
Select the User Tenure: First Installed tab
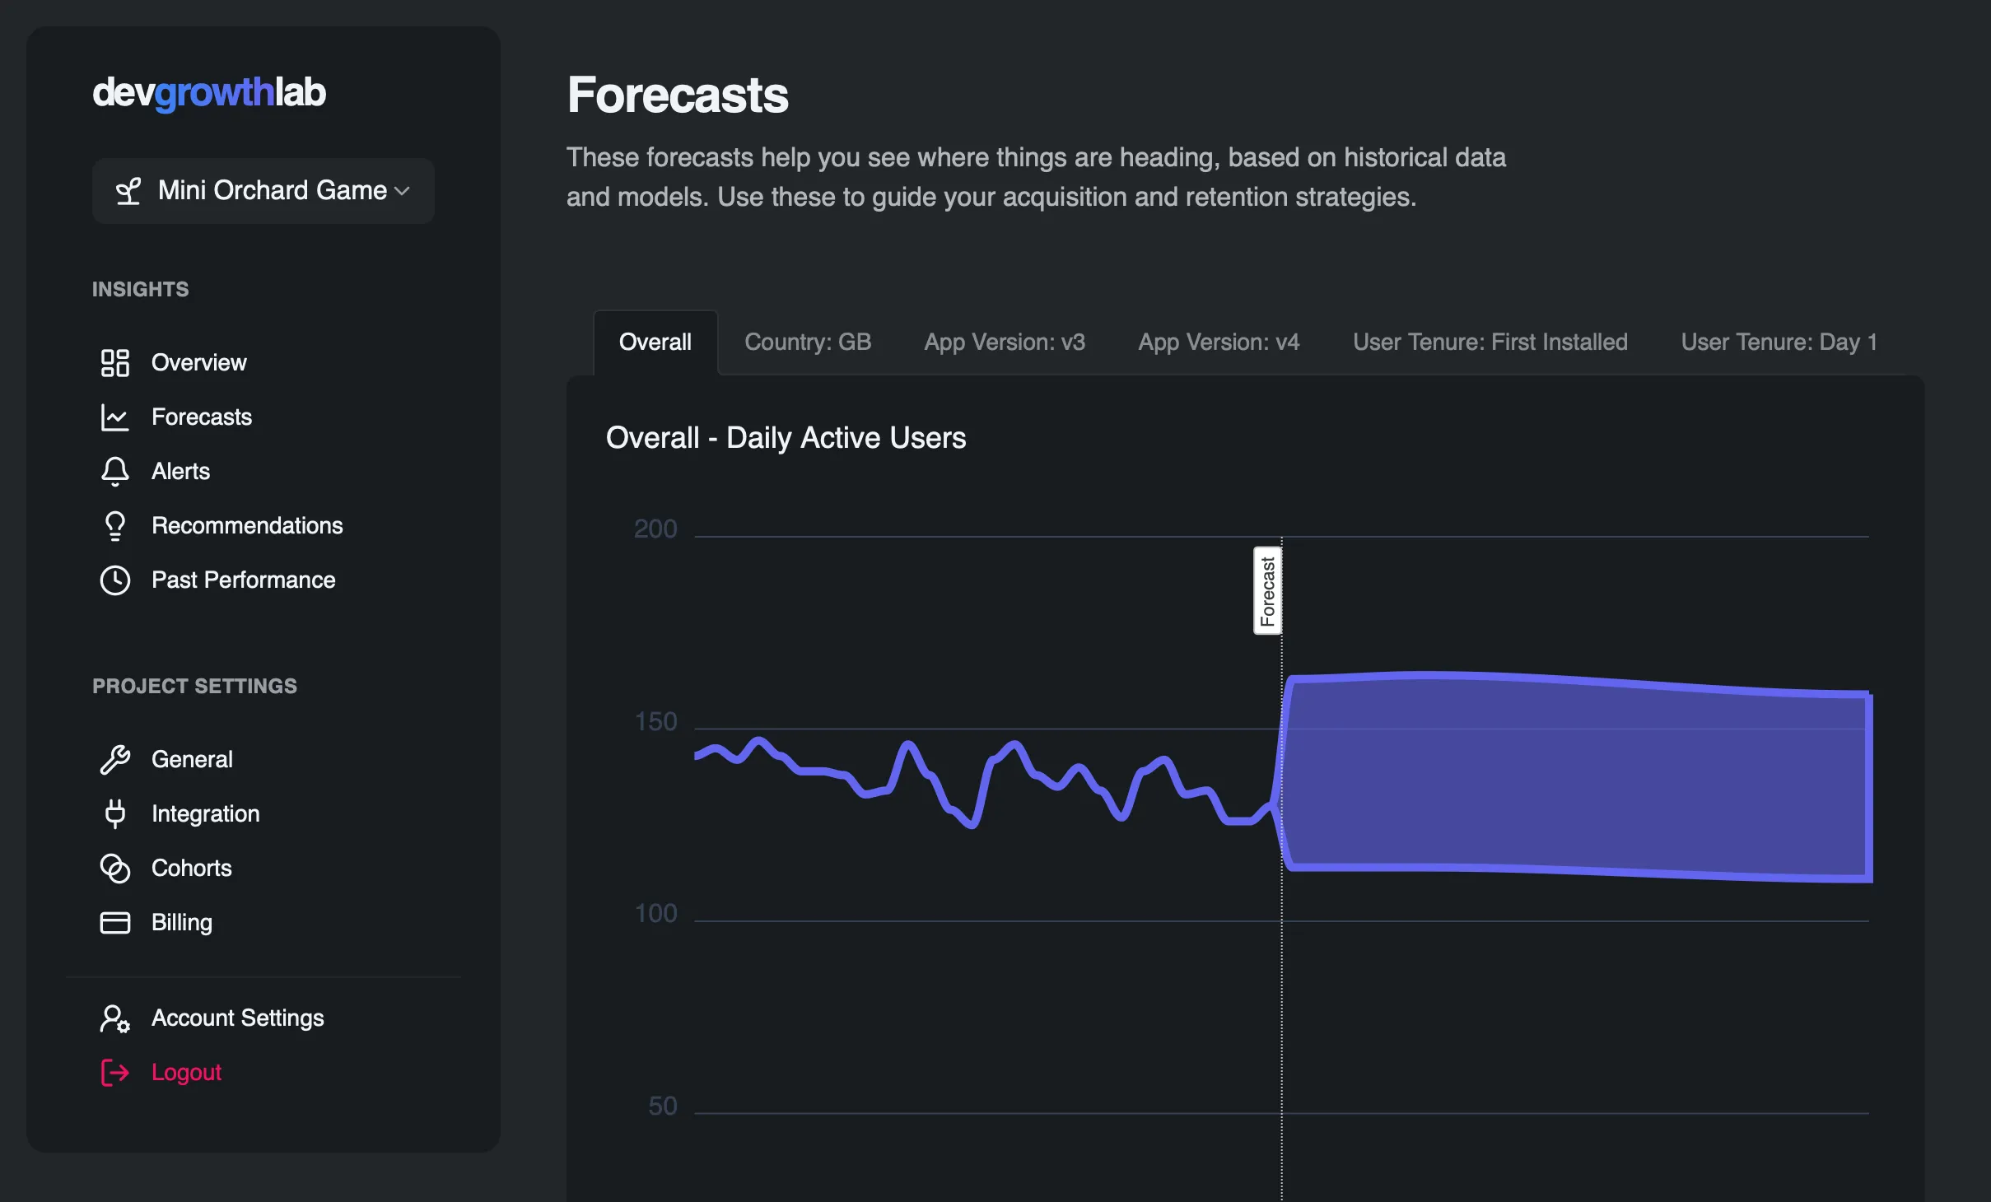[x=1490, y=342]
